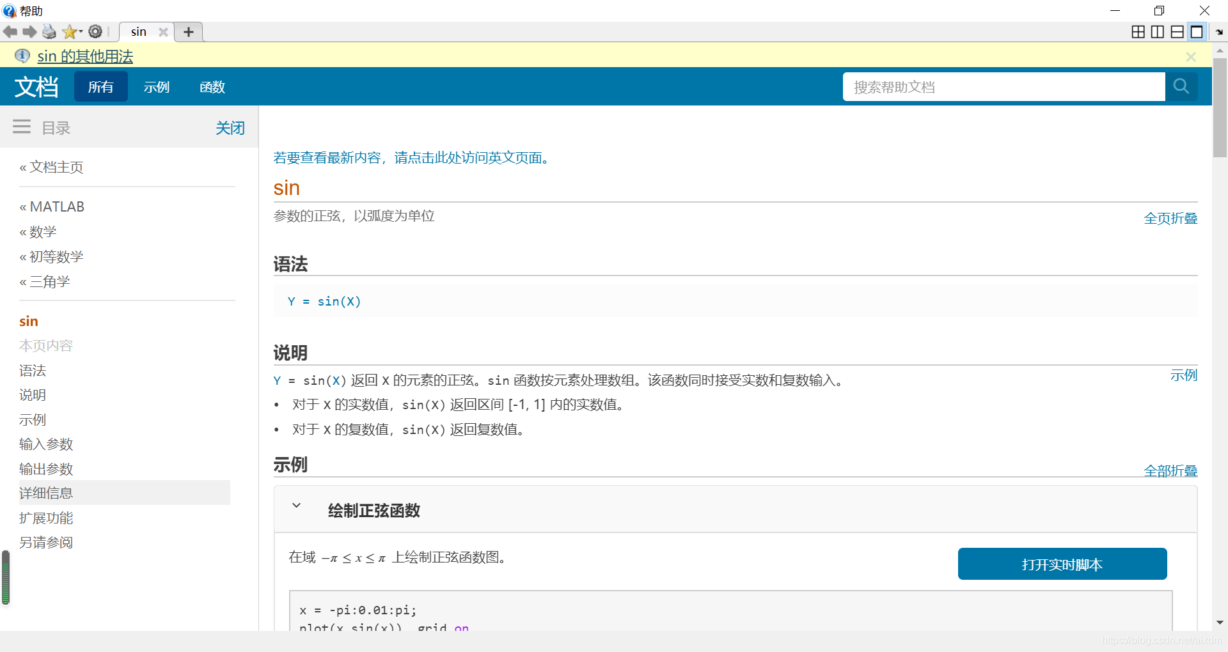Go forward with the right arrow icon
Image resolution: width=1228 pixels, height=652 pixels.
[x=29, y=31]
